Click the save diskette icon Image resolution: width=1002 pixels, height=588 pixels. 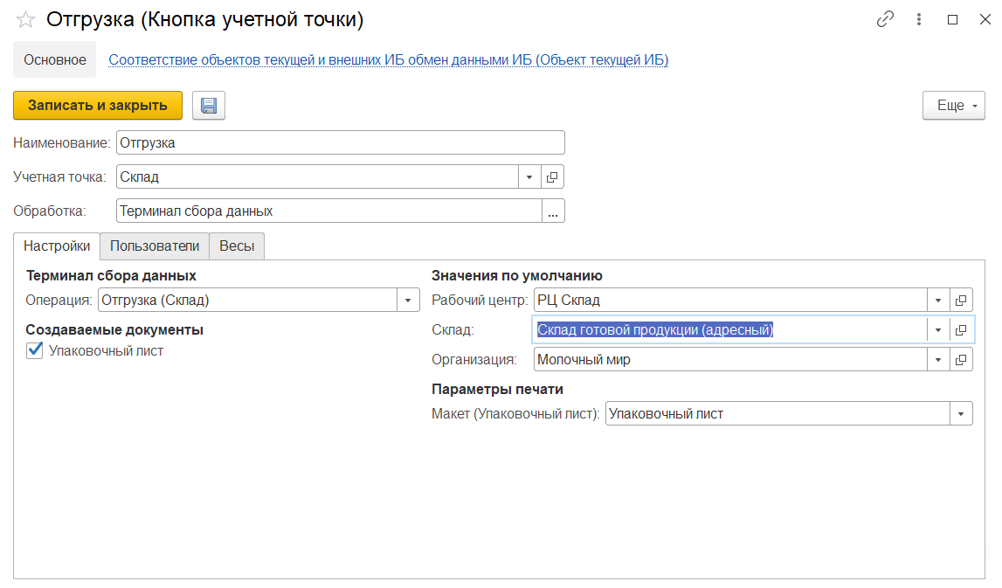tap(209, 106)
